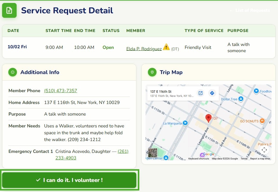Click the Home Address label
Image resolution: width=278 pixels, height=192 pixels.
click(24, 102)
